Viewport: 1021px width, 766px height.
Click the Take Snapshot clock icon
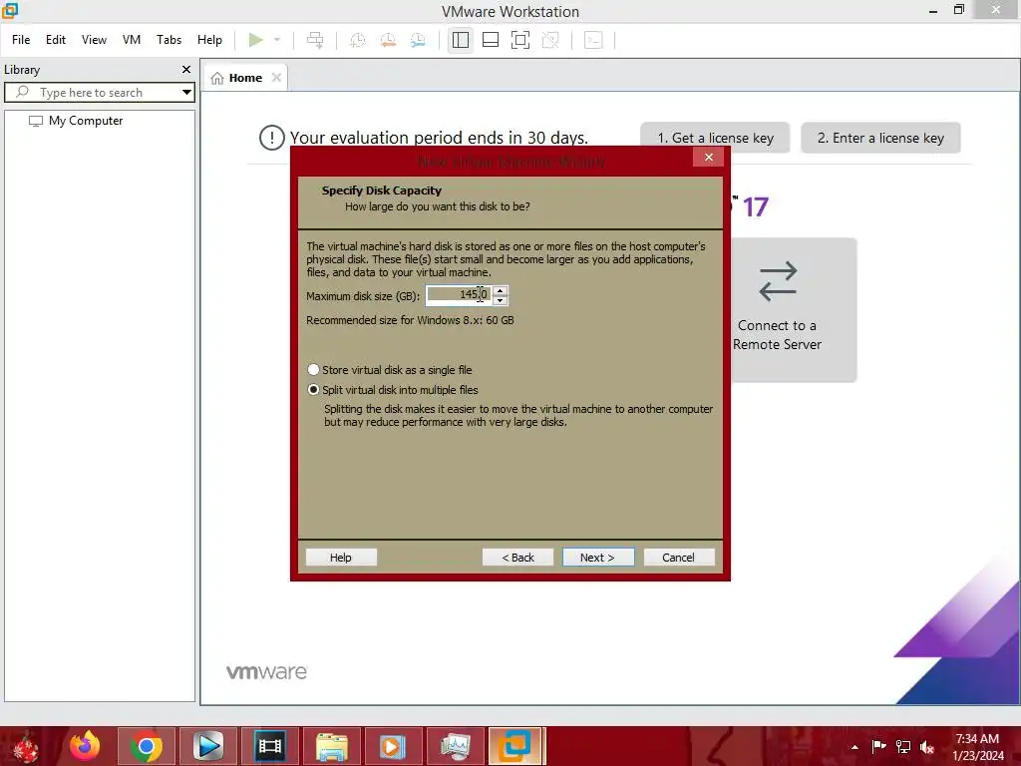(x=358, y=40)
